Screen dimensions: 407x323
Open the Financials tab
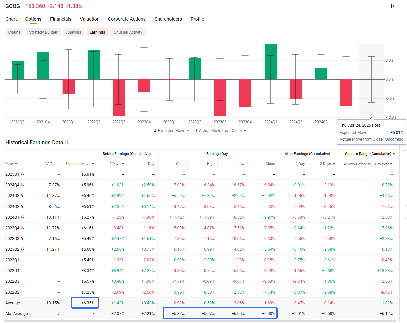point(61,19)
